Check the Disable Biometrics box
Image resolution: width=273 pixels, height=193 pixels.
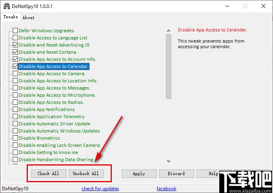click(x=15, y=138)
